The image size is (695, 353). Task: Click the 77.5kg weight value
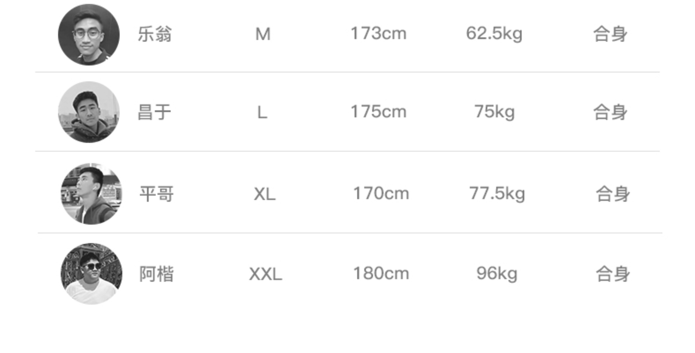(497, 194)
